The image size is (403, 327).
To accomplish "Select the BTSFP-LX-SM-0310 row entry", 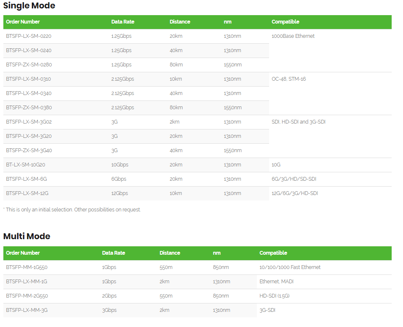I will (29, 79).
